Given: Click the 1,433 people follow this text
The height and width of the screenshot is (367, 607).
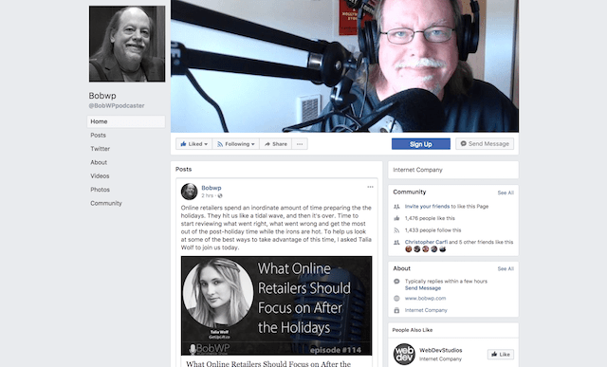Looking at the screenshot, I should [432, 230].
